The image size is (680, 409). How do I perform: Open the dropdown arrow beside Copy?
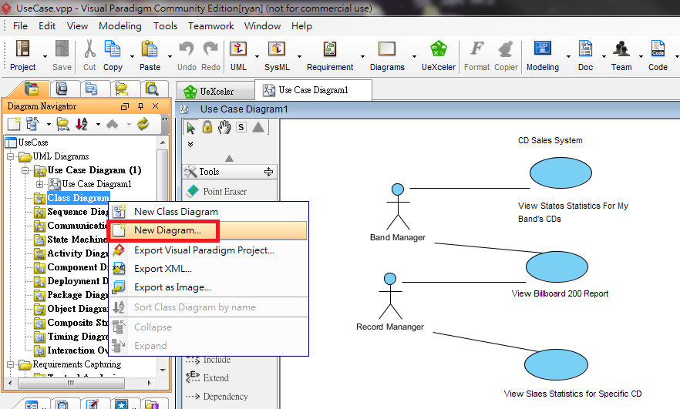(132, 56)
